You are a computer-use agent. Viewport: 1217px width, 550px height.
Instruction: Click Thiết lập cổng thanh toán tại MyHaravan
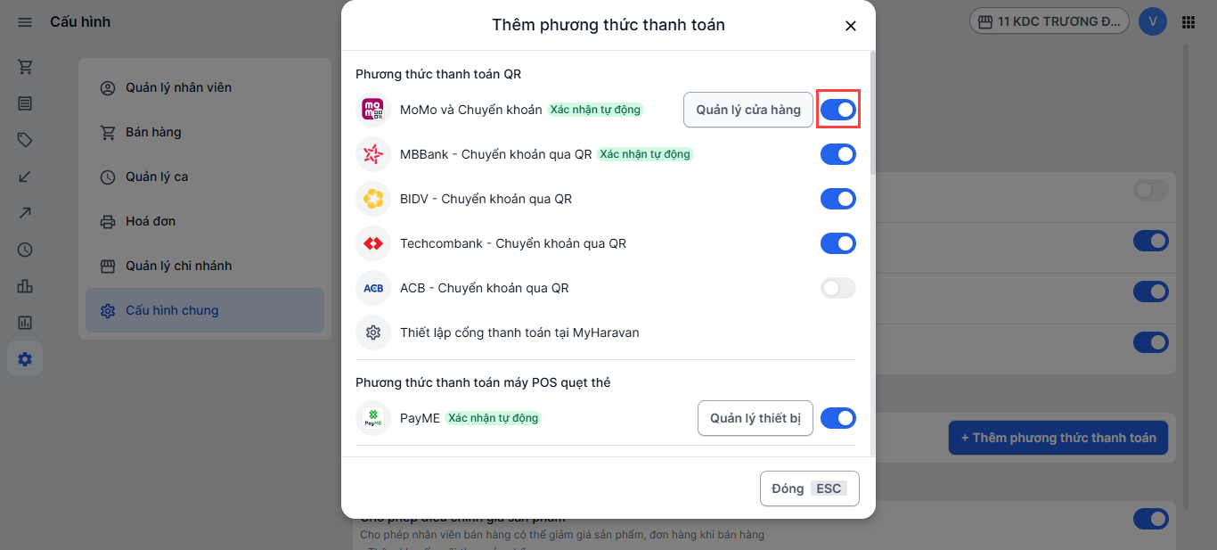pos(519,332)
